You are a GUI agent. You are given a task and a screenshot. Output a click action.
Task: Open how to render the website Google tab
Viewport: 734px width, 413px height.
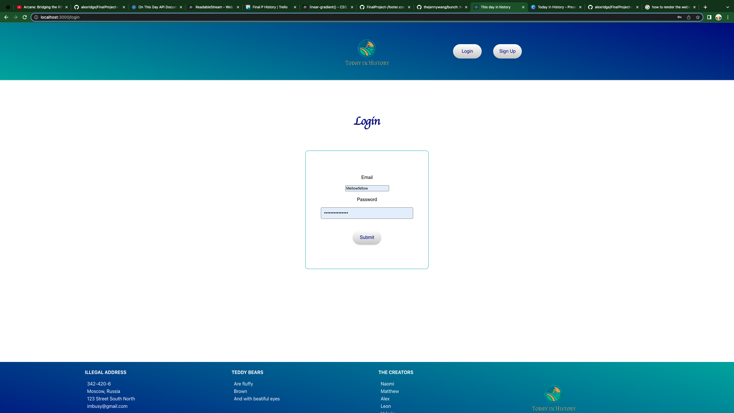[670, 7]
